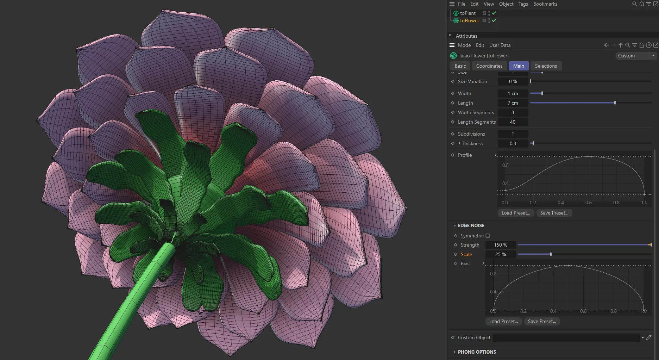Enable the Symmetric checkbox under Edge Noise
659x360 pixels.
pos(488,236)
